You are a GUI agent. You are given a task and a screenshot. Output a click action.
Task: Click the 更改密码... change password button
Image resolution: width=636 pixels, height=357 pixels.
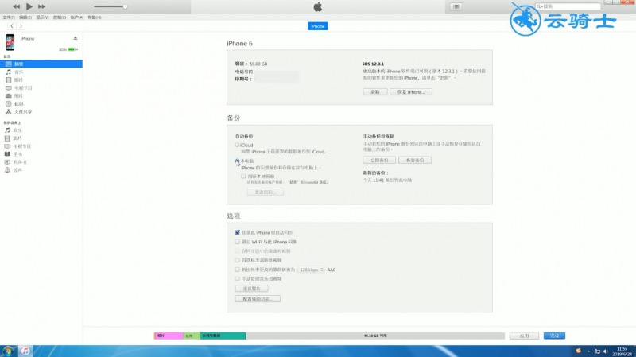pos(266,192)
